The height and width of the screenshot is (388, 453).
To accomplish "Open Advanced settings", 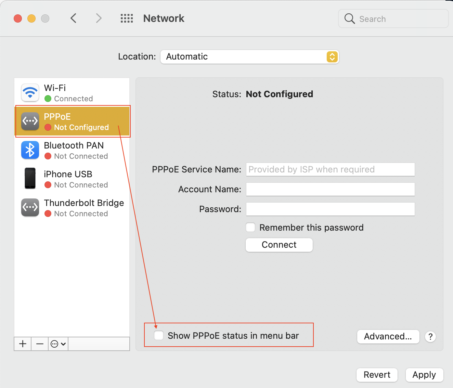I will tap(388, 337).
